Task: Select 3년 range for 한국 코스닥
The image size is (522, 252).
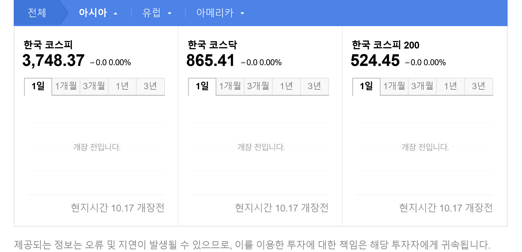Action: [x=315, y=86]
